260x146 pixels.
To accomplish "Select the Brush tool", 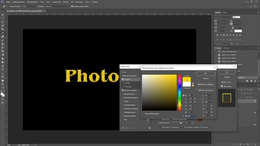I will point(2,40).
